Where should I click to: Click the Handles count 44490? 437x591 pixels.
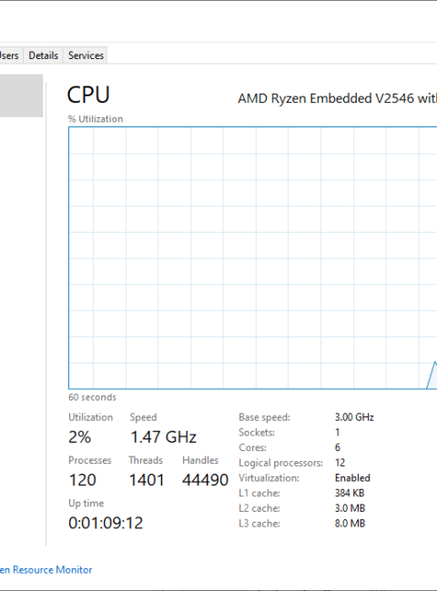click(x=205, y=480)
